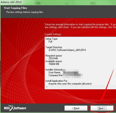Image resolution: width=116 pixels, height=113 pixels.
Task: Click 'Anyone who uses this computer (all users)'
Action: [x=70, y=84]
